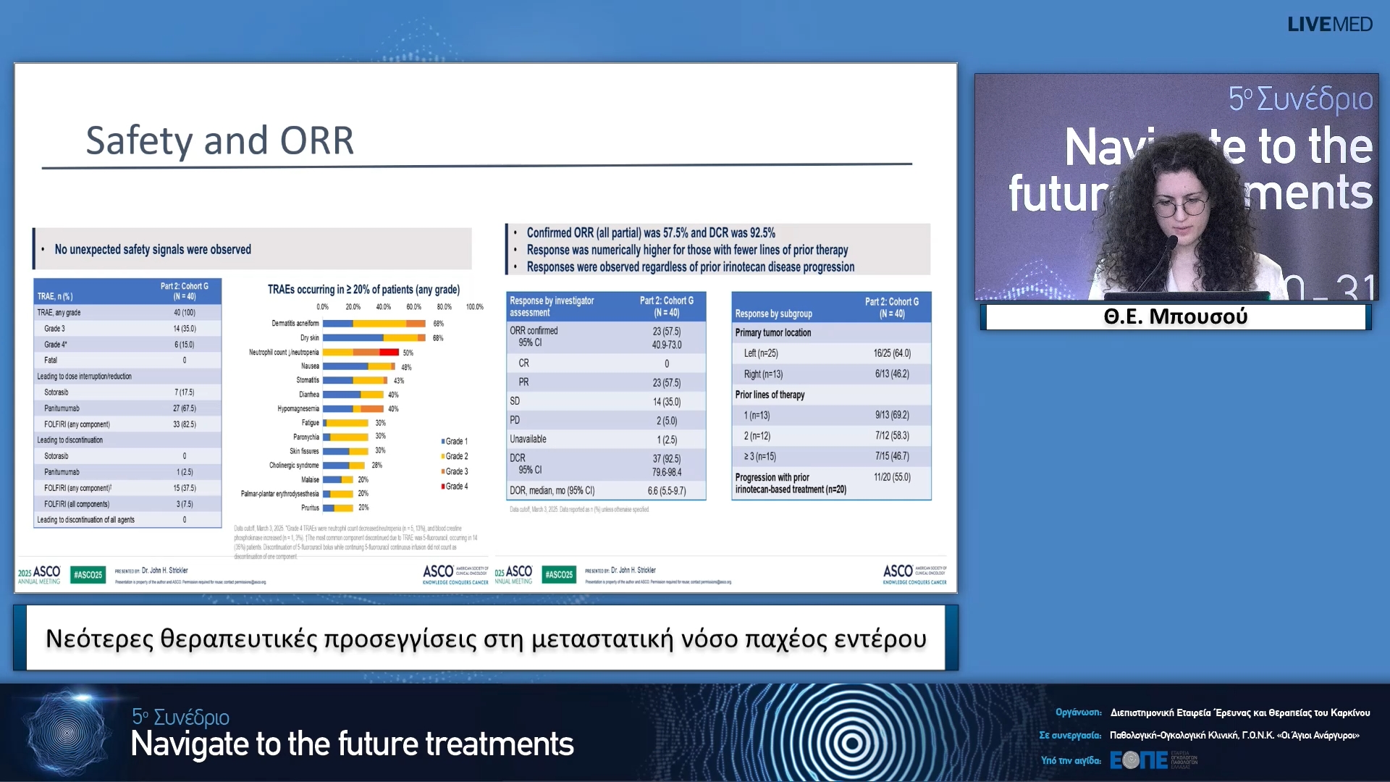1390x782 pixels.
Task: Click the LIVEMED logo
Action: click(x=1329, y=25)
